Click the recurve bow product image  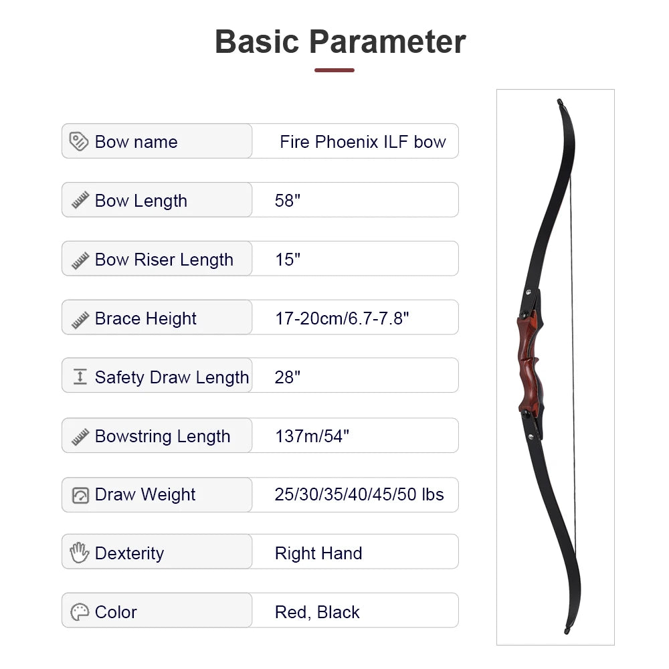[555, 367]
